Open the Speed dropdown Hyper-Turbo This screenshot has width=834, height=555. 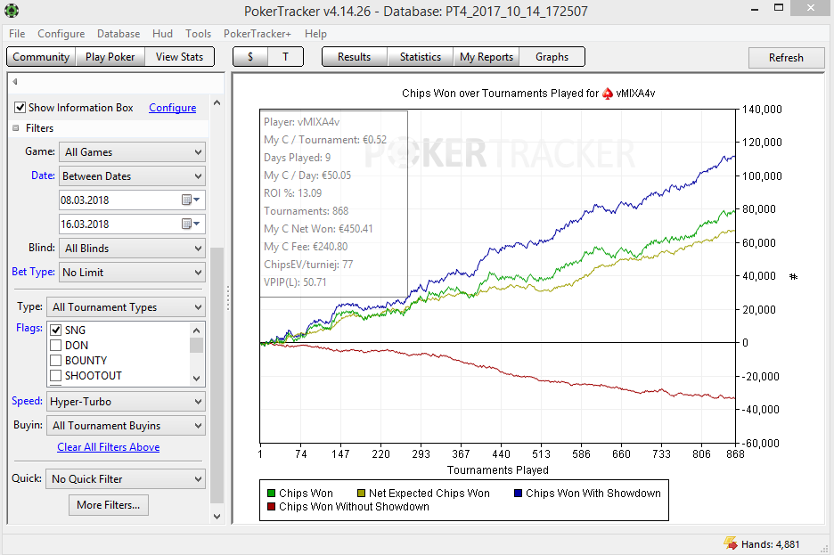126,402
